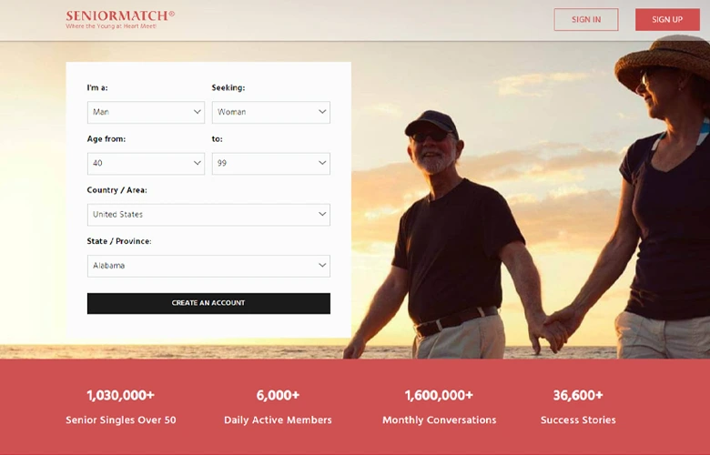
Task: Click the chevron arrow on the age 99 field
Action: (x=322, y=163)
